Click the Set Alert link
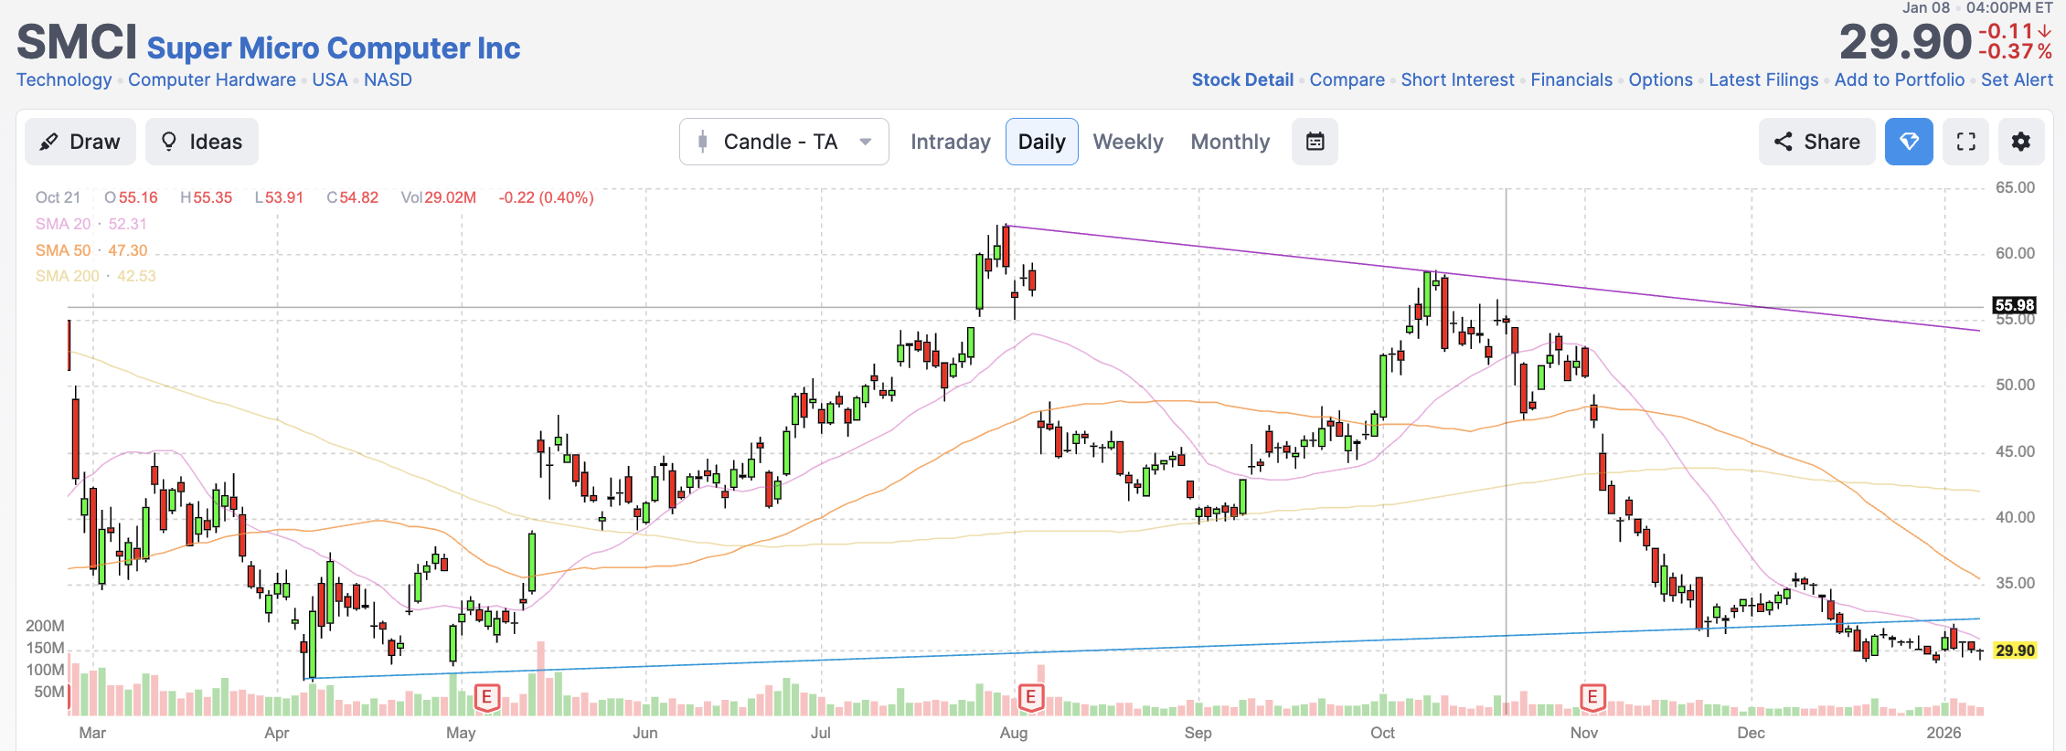The width and height of the screenshot is (2066, 751). [2017, 79]
